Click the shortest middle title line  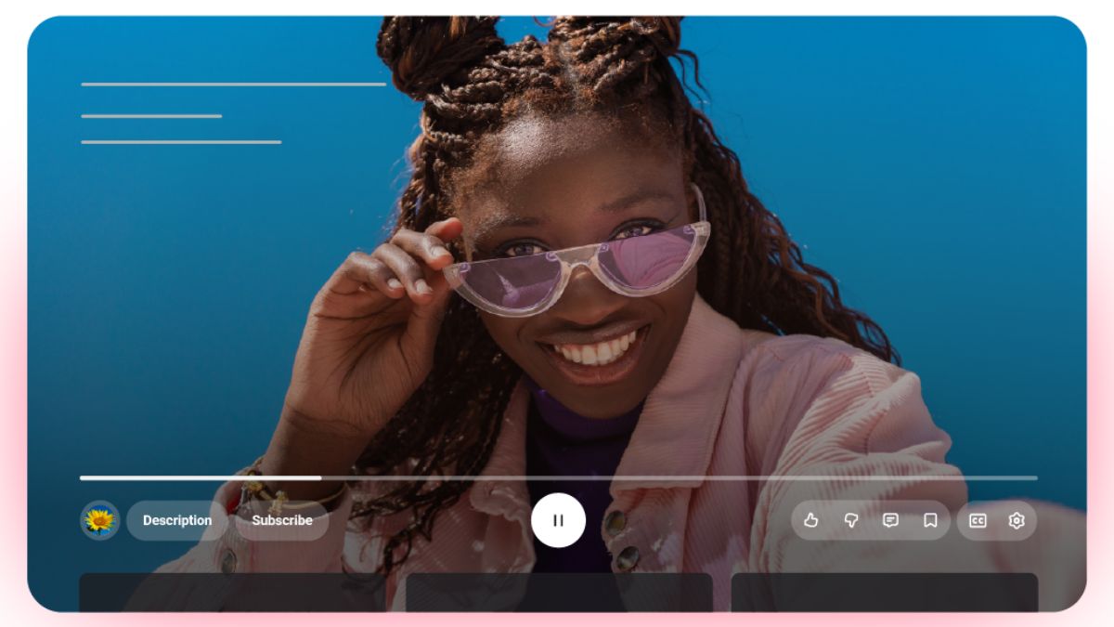(151, 116)
